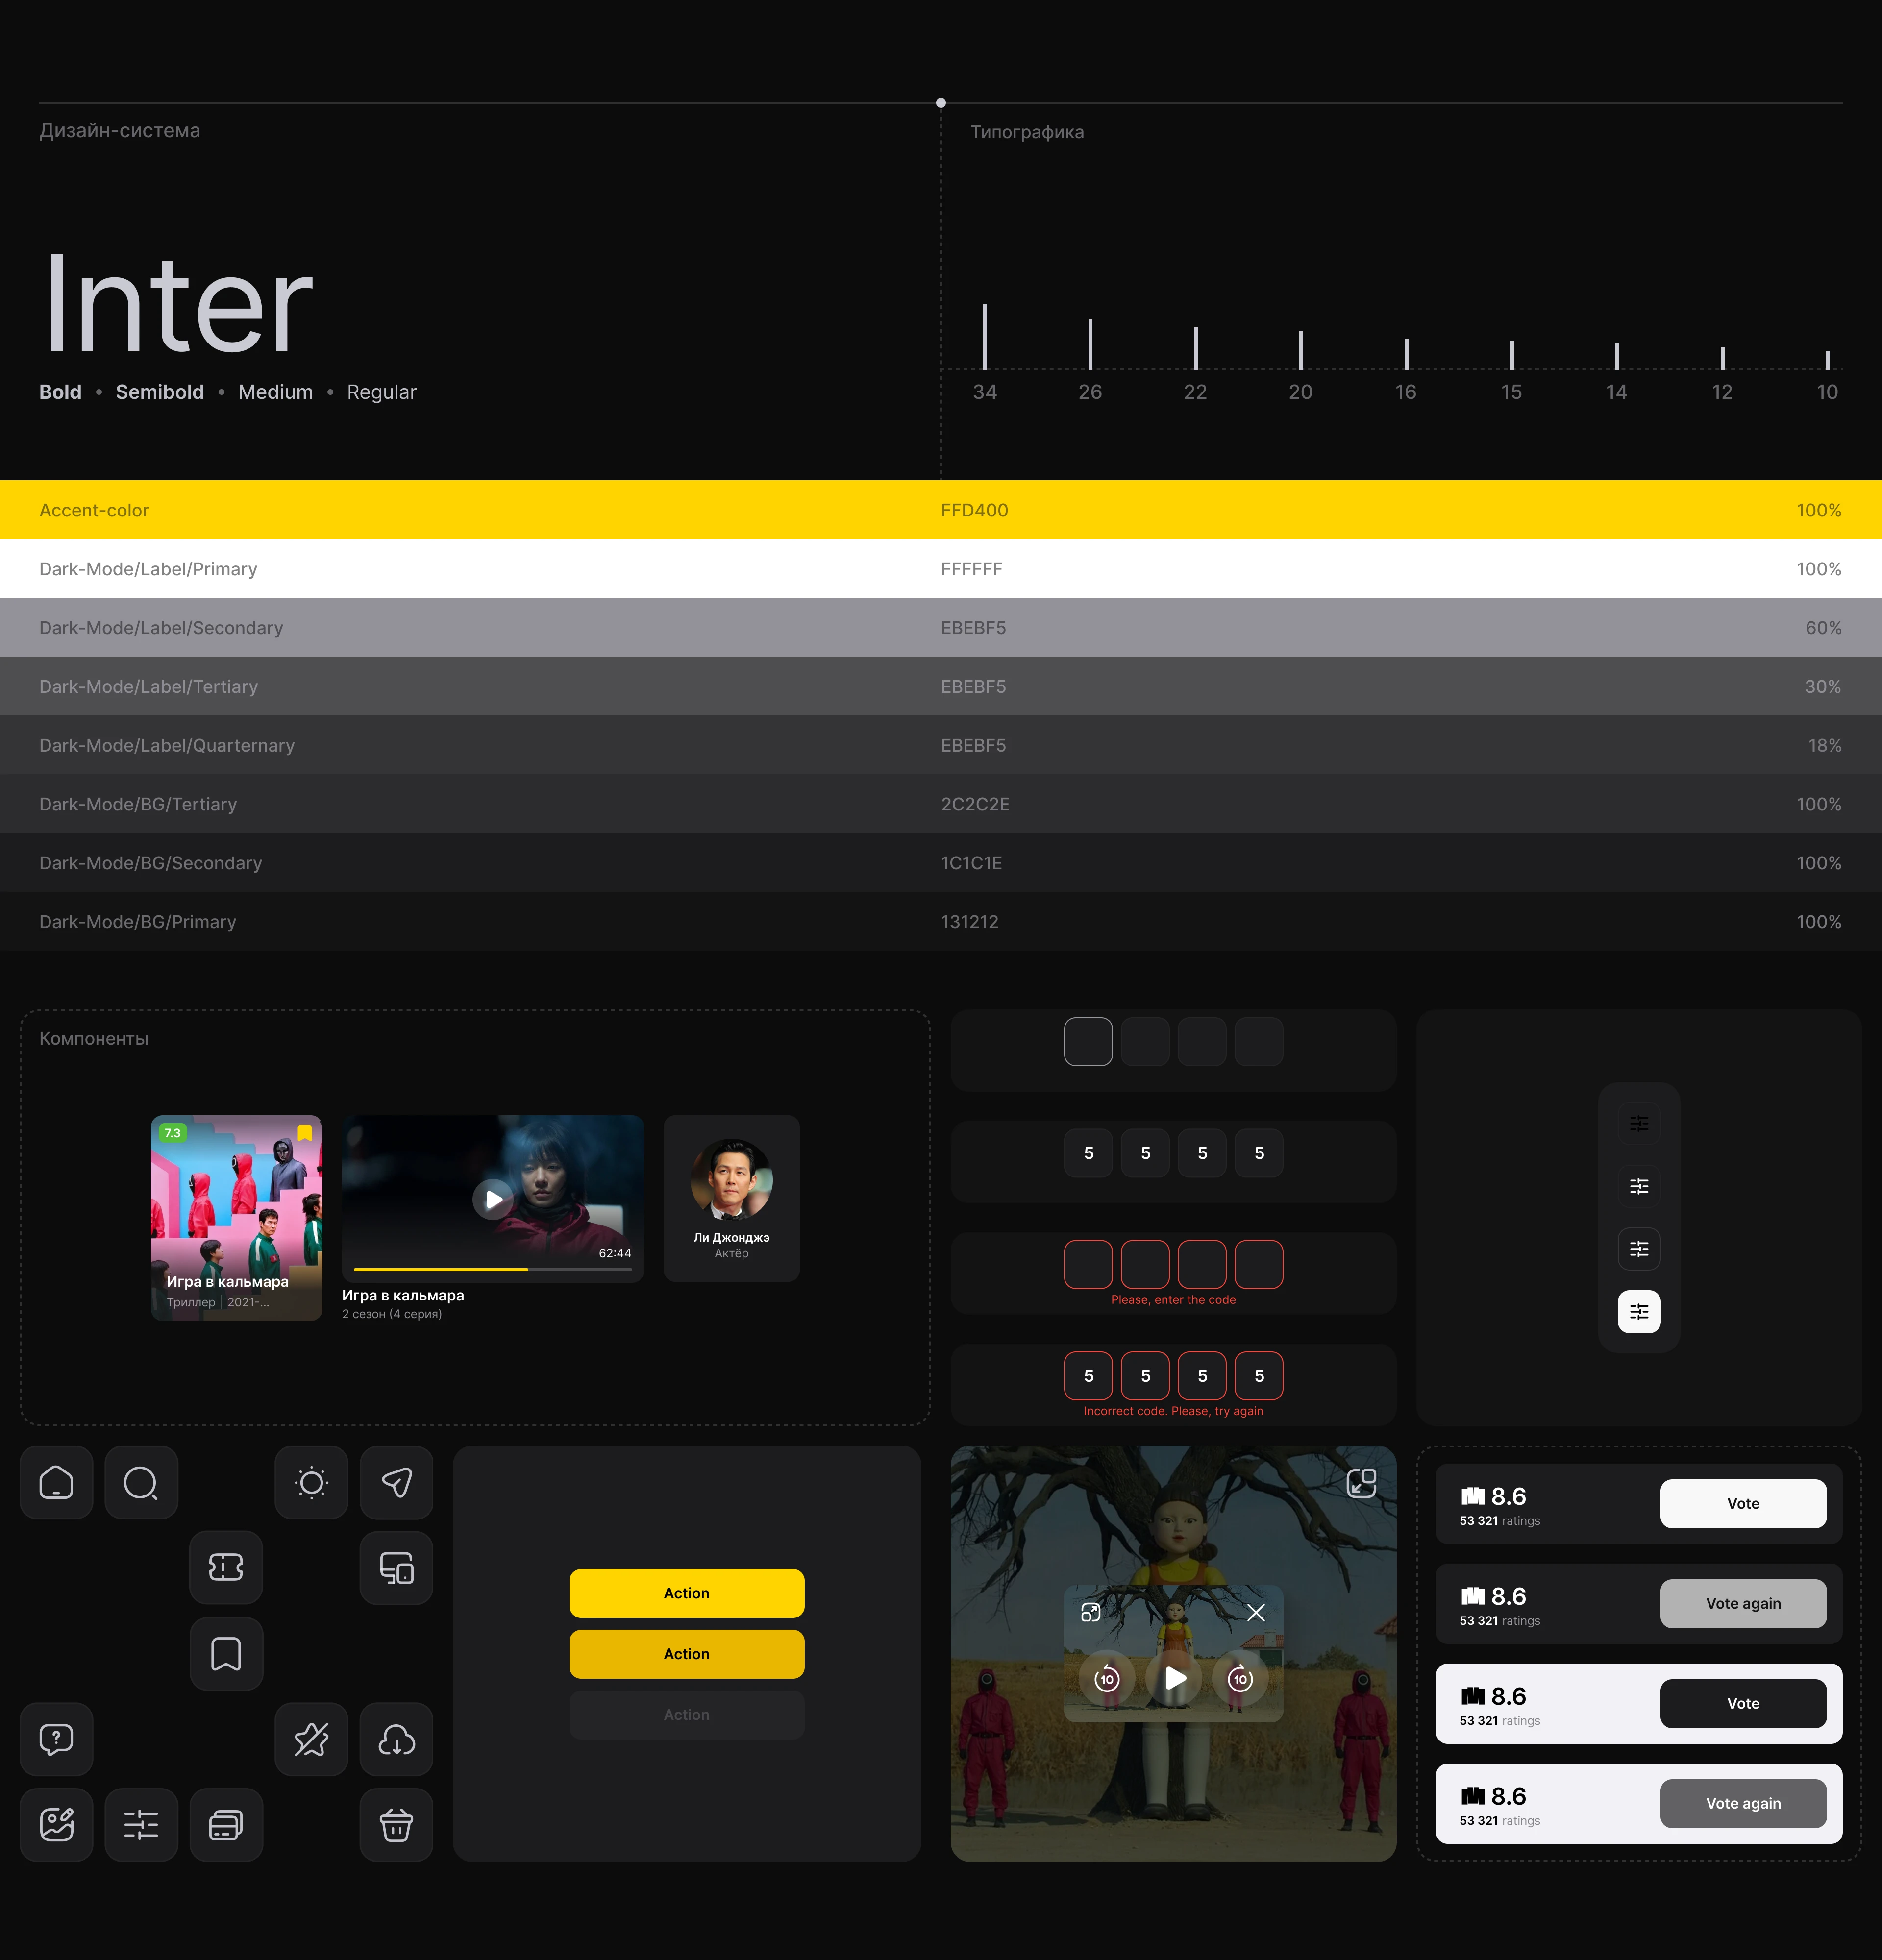The width and height of the screenshot is (1882, 1960).
Task: Click the cloud download icon tile
Action: click(396, 1739)
